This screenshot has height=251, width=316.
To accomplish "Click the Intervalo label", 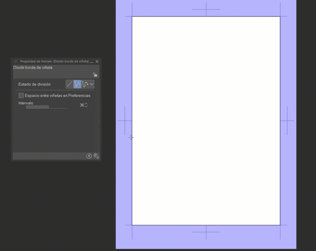I will pos(26,103).
